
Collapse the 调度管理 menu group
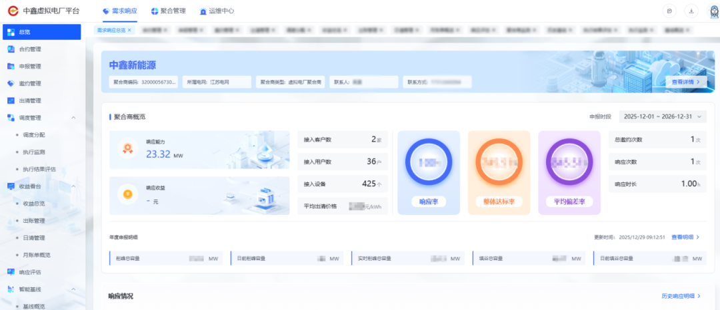73,118
